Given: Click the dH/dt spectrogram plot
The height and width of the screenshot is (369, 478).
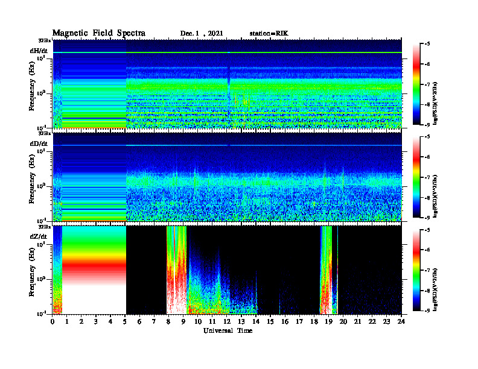Looking at the screenshot, I should [x=227, y=84].
